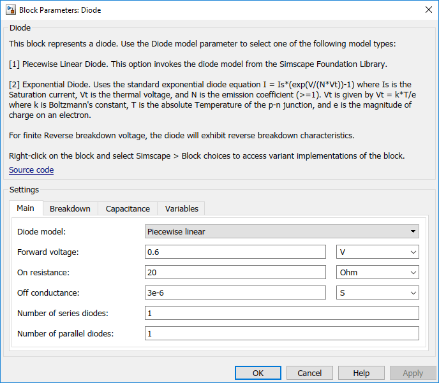Click the Apply button
This screenshot has width=439, height=383.
413,373
